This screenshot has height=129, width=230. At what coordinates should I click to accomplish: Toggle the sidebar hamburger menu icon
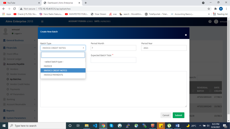click(x=42, y=21)
